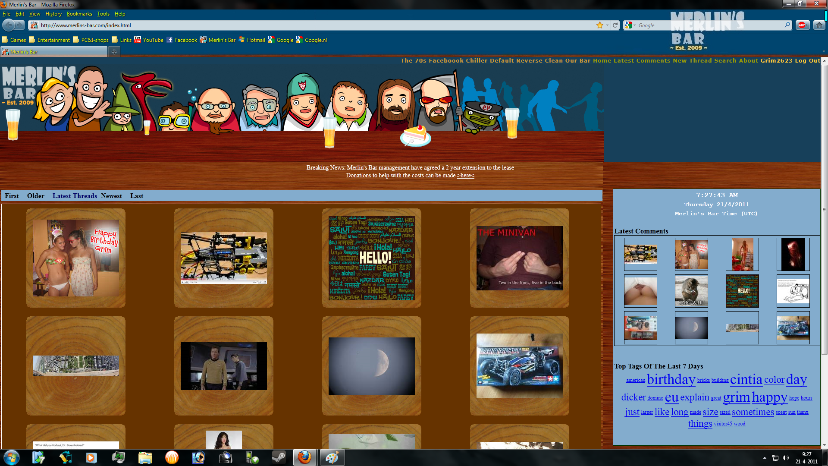
Task: Open the volume speaker tray icon
Action: (785, 458)
